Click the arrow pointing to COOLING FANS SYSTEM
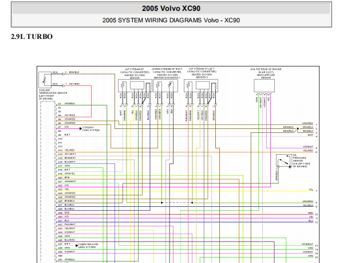 pyautogui.click(x=81, y=128)
